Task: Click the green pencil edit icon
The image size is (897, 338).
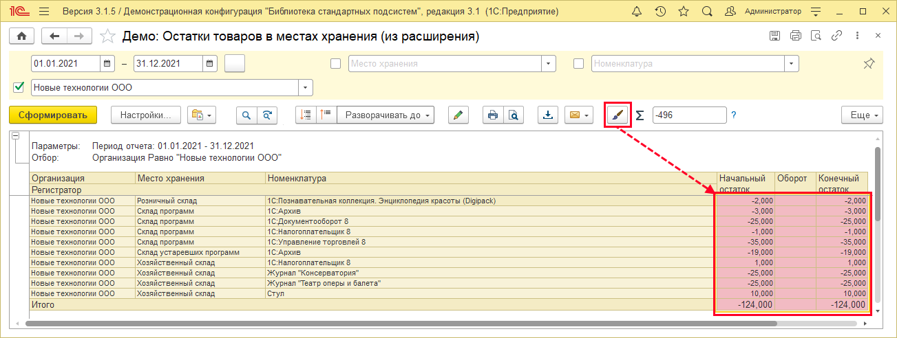Action: point(458,115)
